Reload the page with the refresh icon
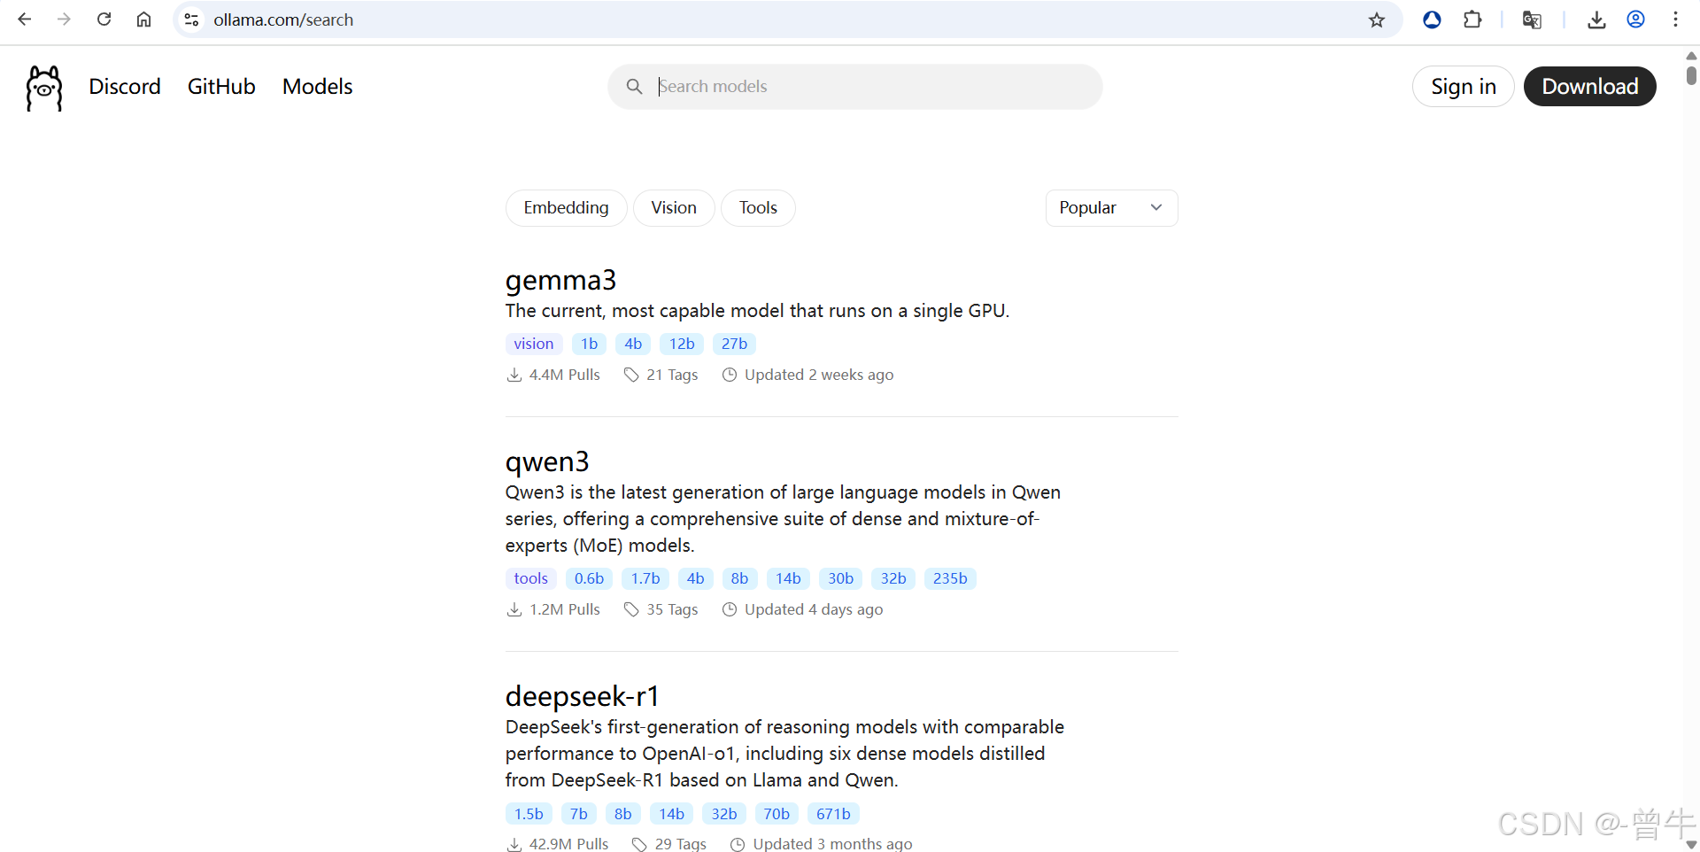Image resolution: width=1700 pixels, height=852 pixels. (104, 19)
